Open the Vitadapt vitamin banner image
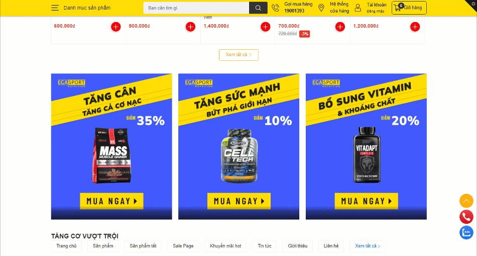The height and width of the screenshot is (256, 477). tap(366, 146)
